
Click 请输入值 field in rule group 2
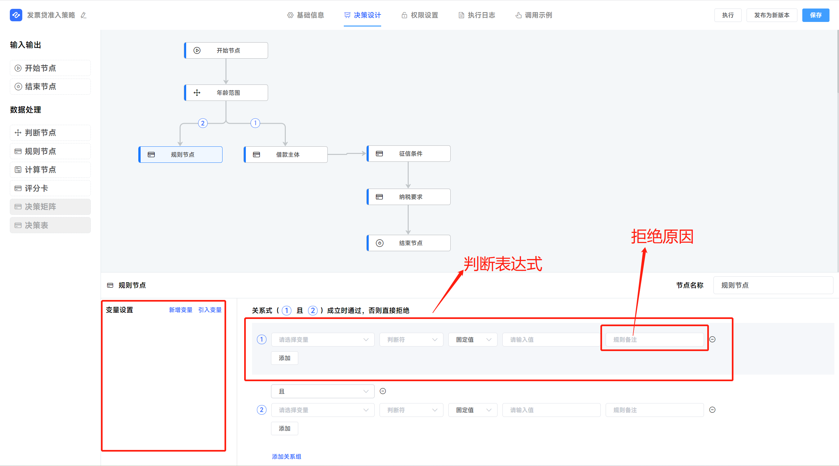pos(552,410)
